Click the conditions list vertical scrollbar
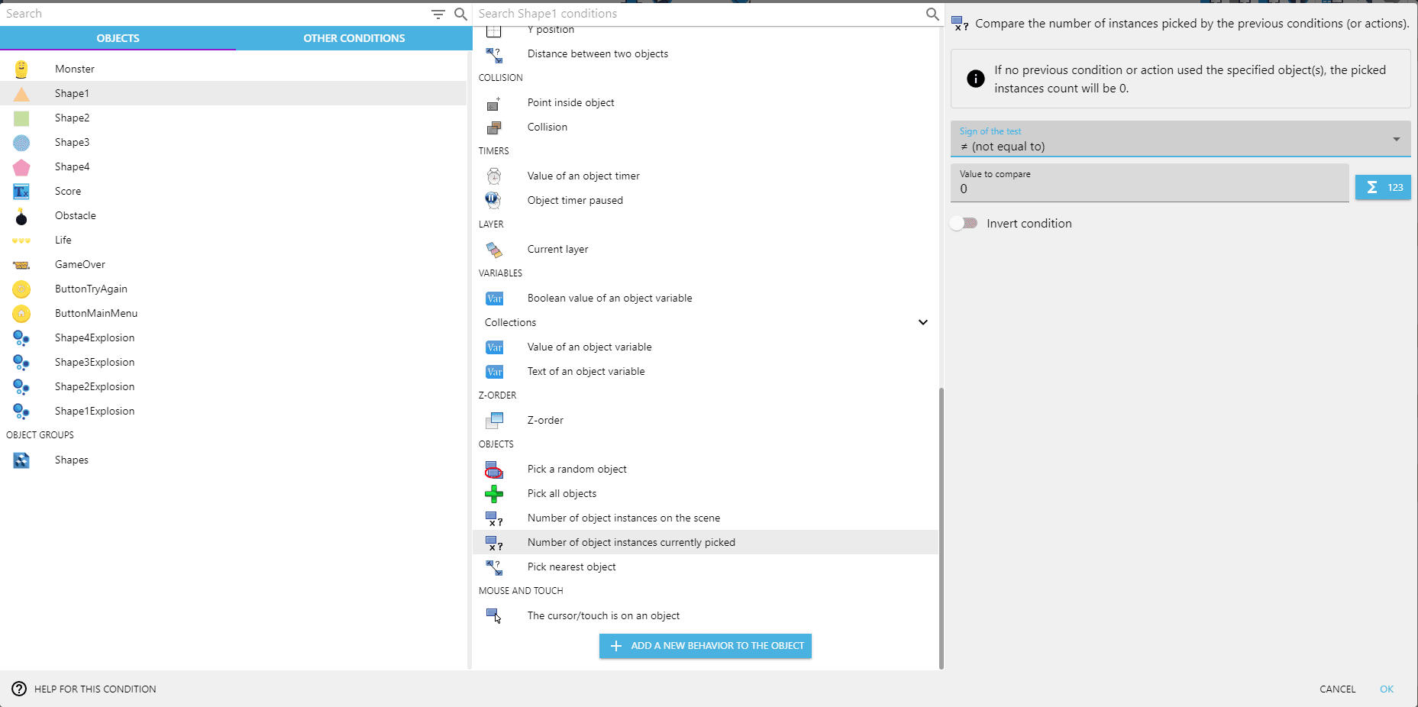Screen dimensions: 1418x707 (941, 527)
